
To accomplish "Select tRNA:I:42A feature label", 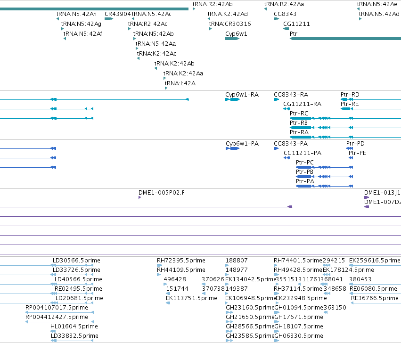I will click(x=180, y=83).
